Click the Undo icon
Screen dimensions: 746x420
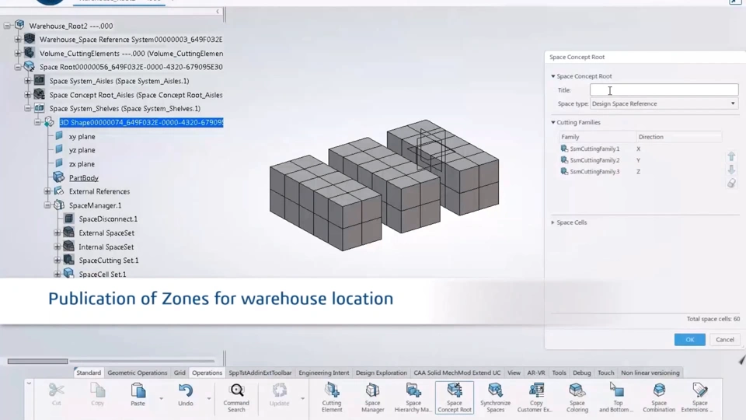[x=186, y=390]
